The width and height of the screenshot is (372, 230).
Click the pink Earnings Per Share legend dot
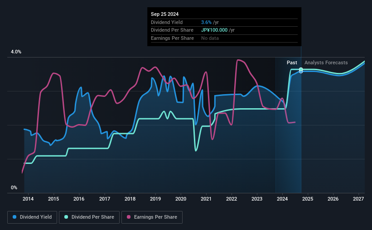(x=129, y=217)
